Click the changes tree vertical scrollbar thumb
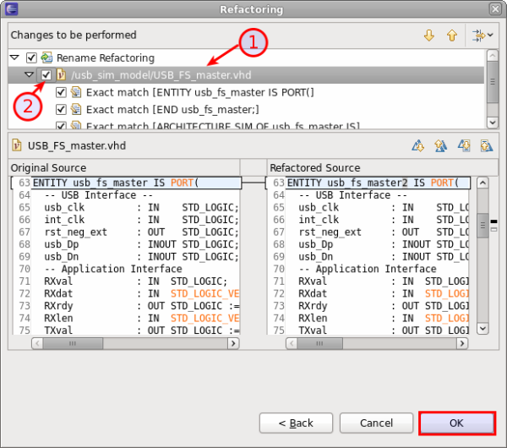The width and height of the screenshot is (507, 448). (492, 82)
